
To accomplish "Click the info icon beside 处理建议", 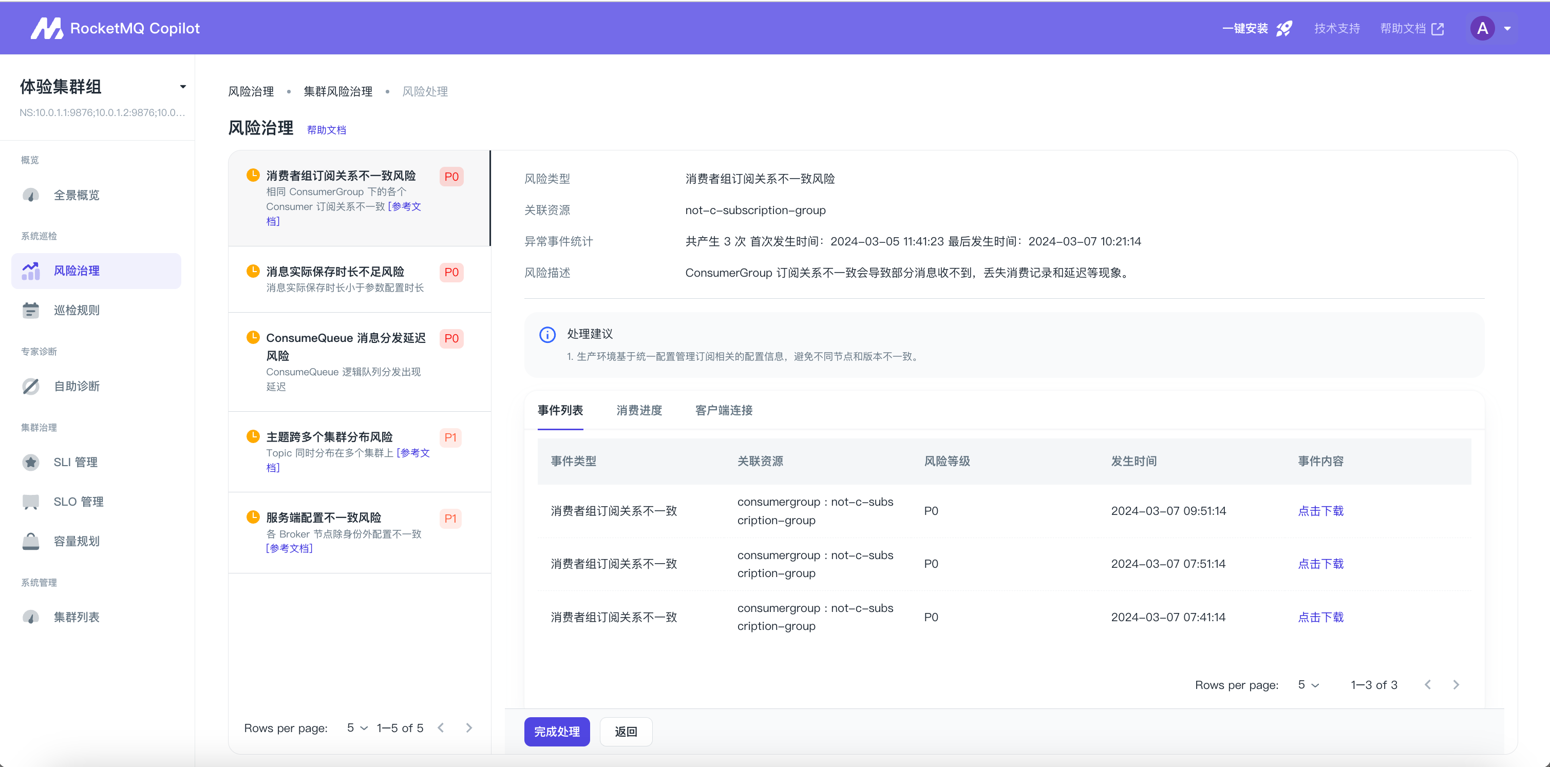I will (x=547, y=335).
